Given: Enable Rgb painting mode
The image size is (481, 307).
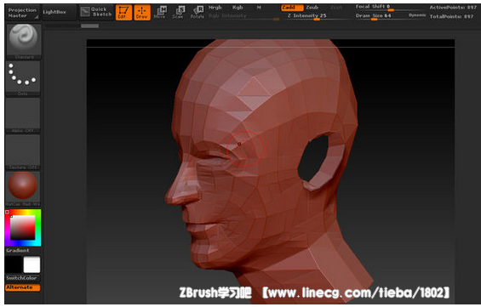Looking at the screenshot, I should (x=238, y=8).
